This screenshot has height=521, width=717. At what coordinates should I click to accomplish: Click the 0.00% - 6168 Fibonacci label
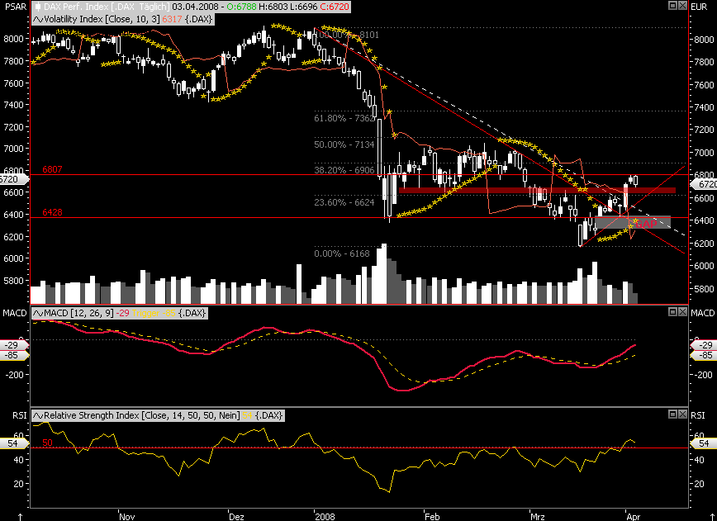[x=342, y=253]
